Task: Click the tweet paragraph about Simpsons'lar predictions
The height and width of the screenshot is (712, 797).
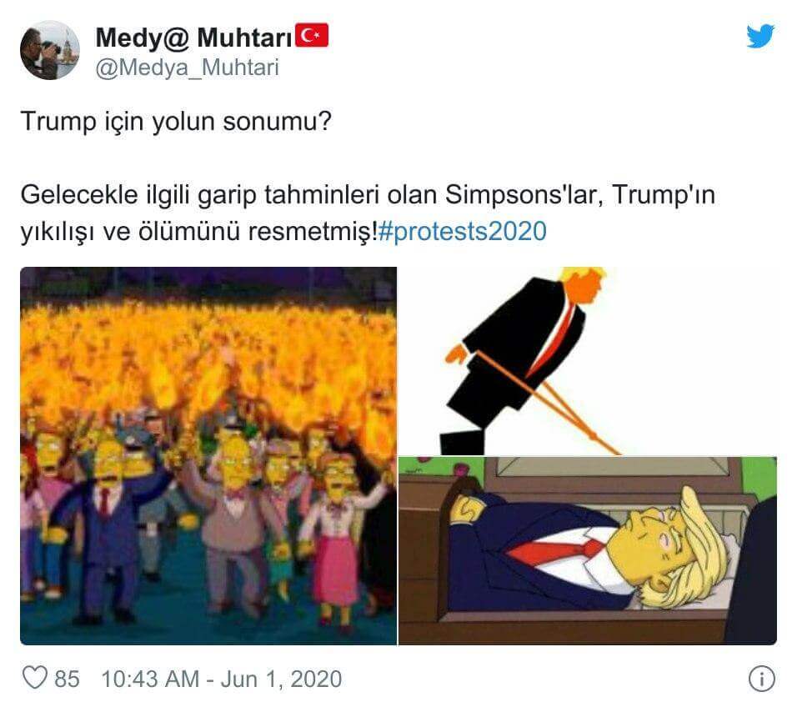Action: (368, 213)
